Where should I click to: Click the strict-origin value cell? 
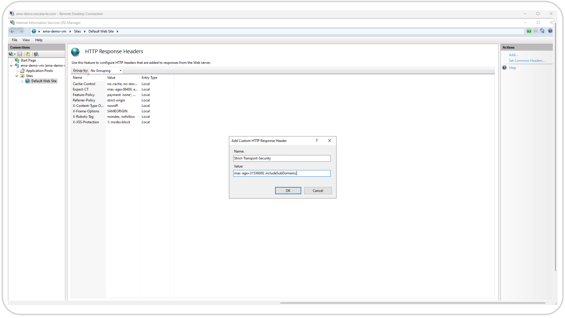click(116, 100)
